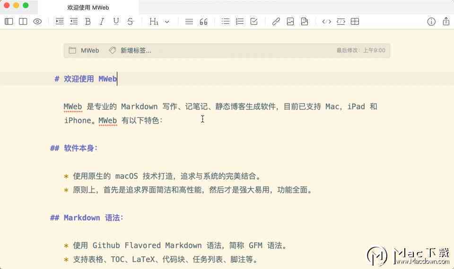This screenshot has width=454, height=269.
Task: Insert a hyperlink
Action: click(276, 21)
